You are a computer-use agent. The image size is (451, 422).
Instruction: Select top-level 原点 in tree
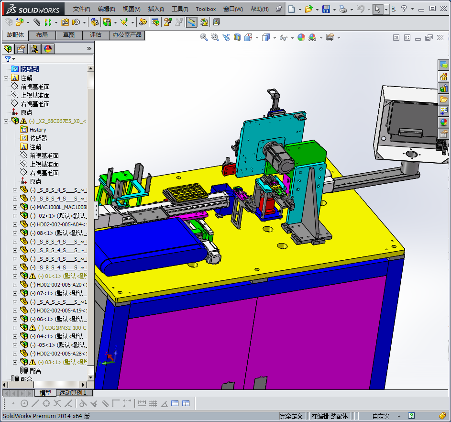pyautogui.click(x=26, y=112)
